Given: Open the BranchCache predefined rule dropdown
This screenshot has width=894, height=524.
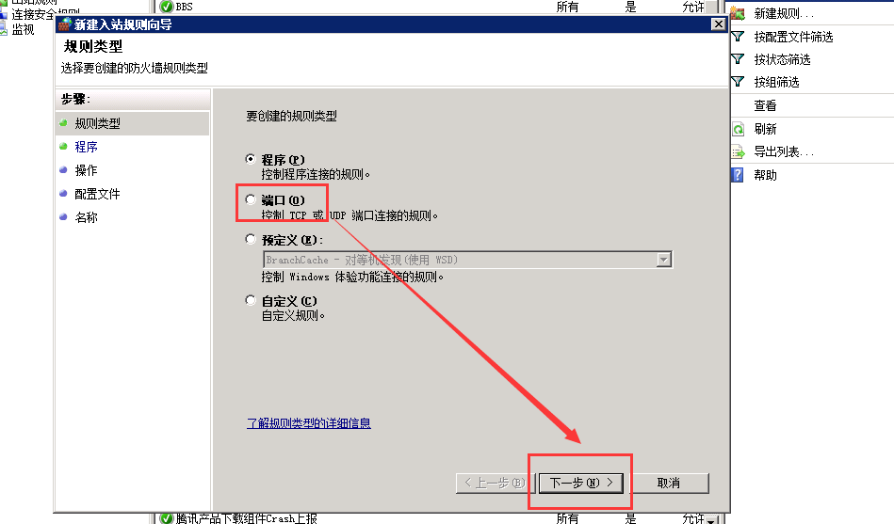Looking at the screenshot, I should (663, 260).
